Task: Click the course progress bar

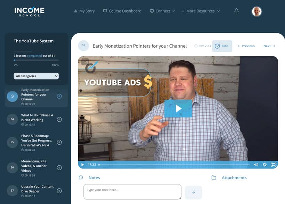Action: pos(36,60)
